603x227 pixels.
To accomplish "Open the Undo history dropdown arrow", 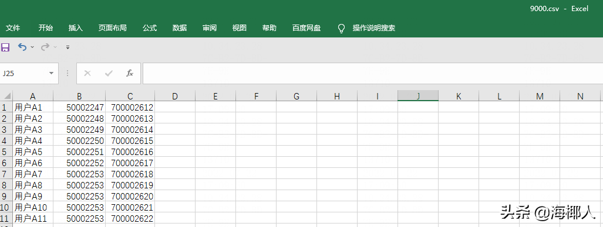I will [x=32, y=47].
